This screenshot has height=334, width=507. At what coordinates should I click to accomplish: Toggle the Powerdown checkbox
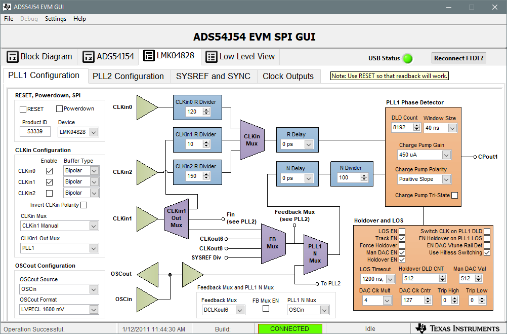[60, 108]
